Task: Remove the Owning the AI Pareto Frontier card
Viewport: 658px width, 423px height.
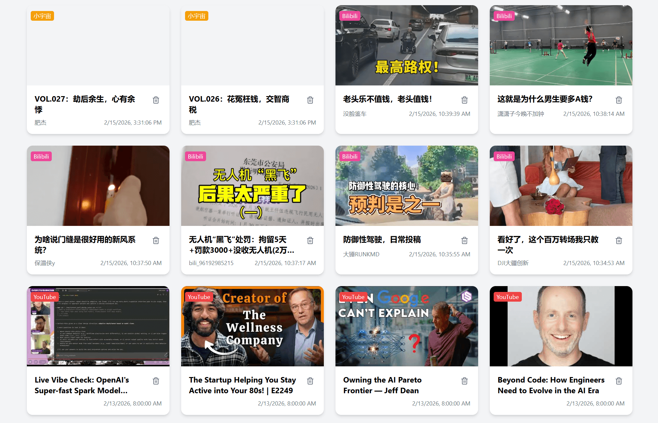Action: point(465,381)
